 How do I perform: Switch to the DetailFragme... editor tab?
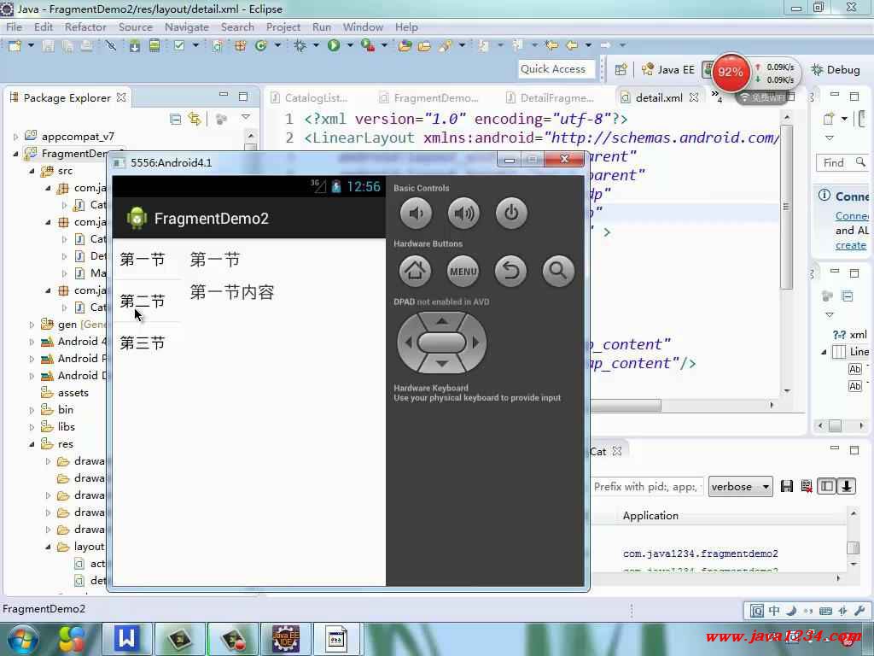coord(551,97)
